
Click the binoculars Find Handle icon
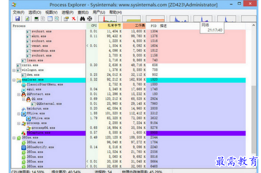coord(83,18)
